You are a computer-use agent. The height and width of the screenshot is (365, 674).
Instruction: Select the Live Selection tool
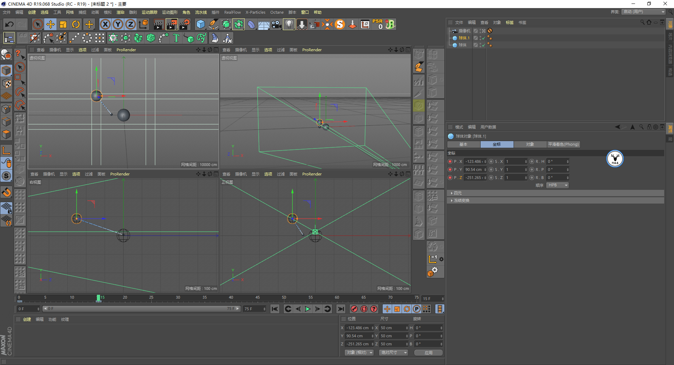pyautogui.click(x=38, y=24)
